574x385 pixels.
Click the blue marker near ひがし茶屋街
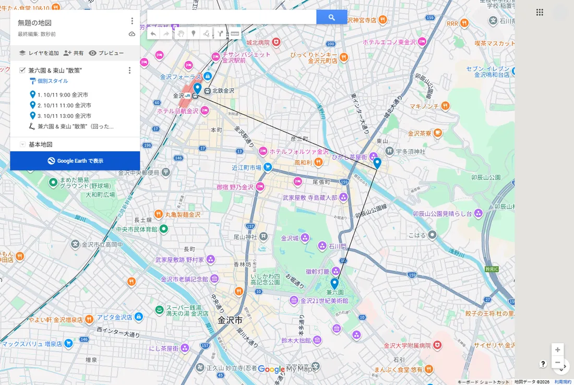click(377, 163)
